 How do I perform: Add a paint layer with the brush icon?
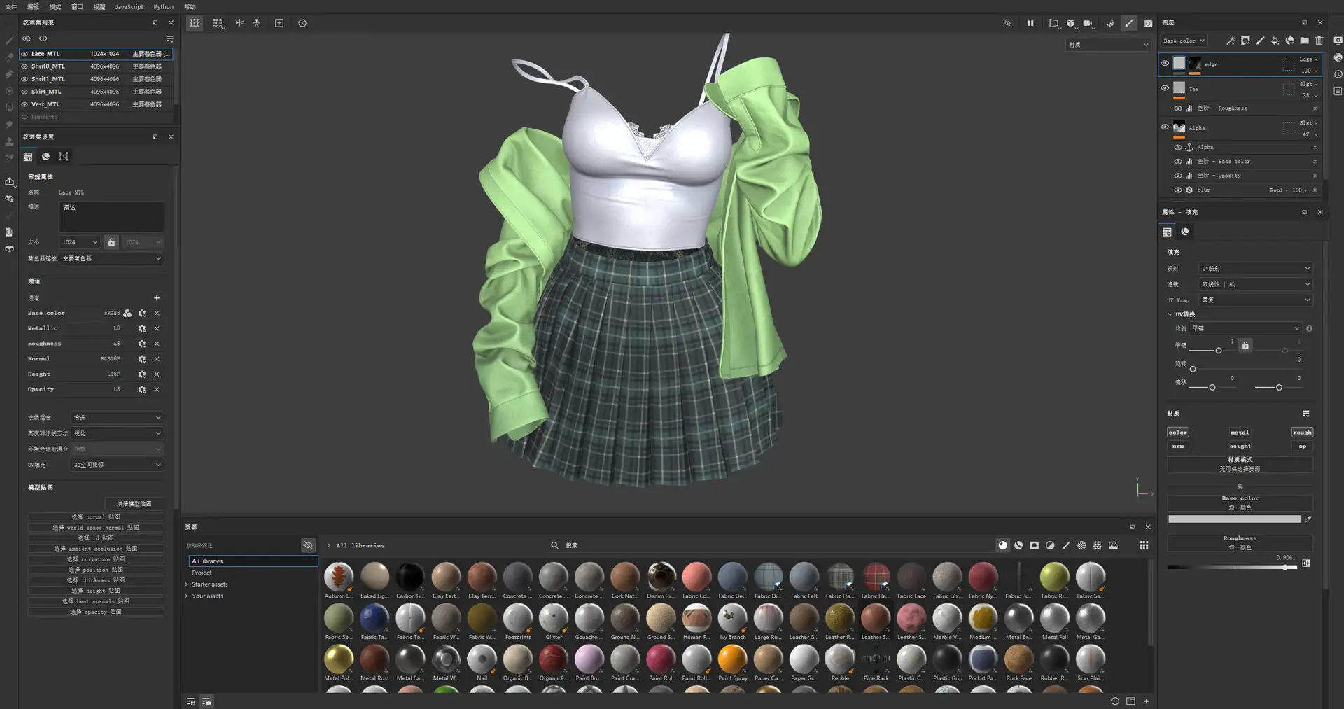1260,41
